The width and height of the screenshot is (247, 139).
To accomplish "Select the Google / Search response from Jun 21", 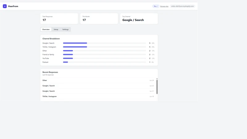I will tap(98, 91).
